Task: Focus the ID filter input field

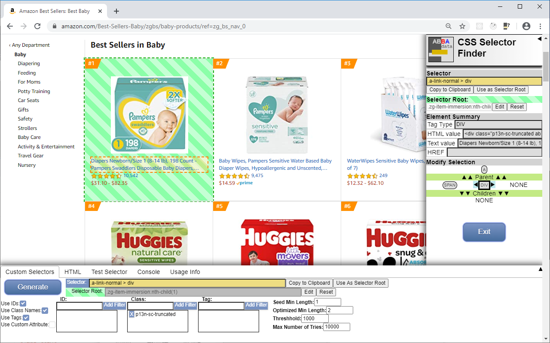Action: (x=79, y=306)
